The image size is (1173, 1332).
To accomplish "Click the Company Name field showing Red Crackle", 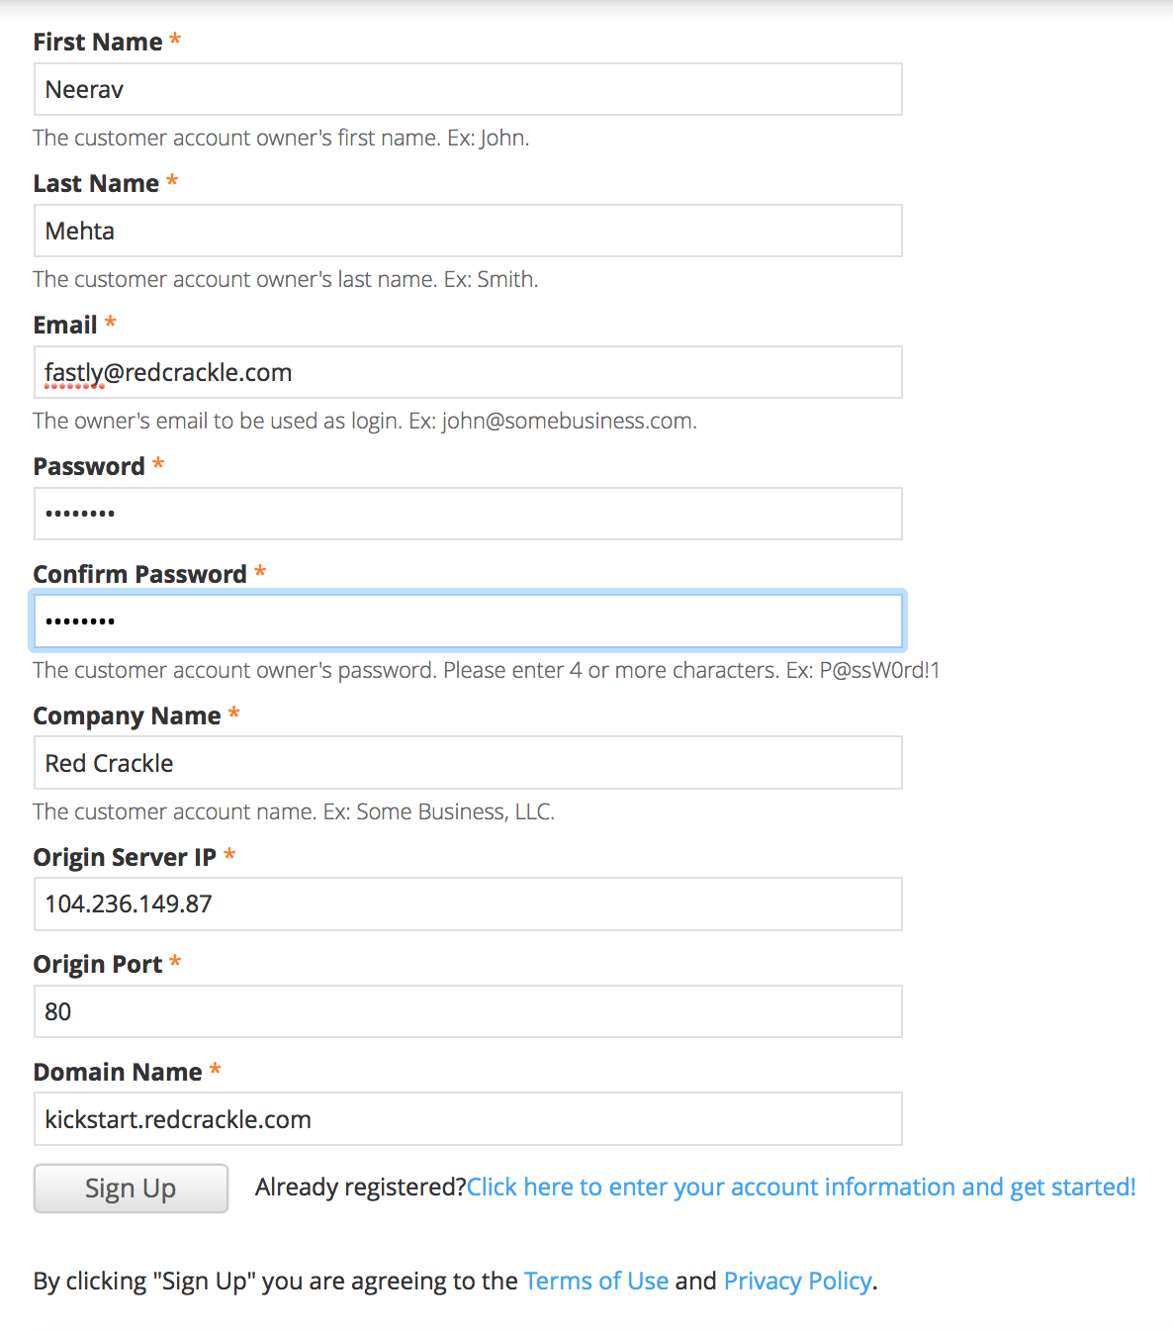I will pos(468,763).
